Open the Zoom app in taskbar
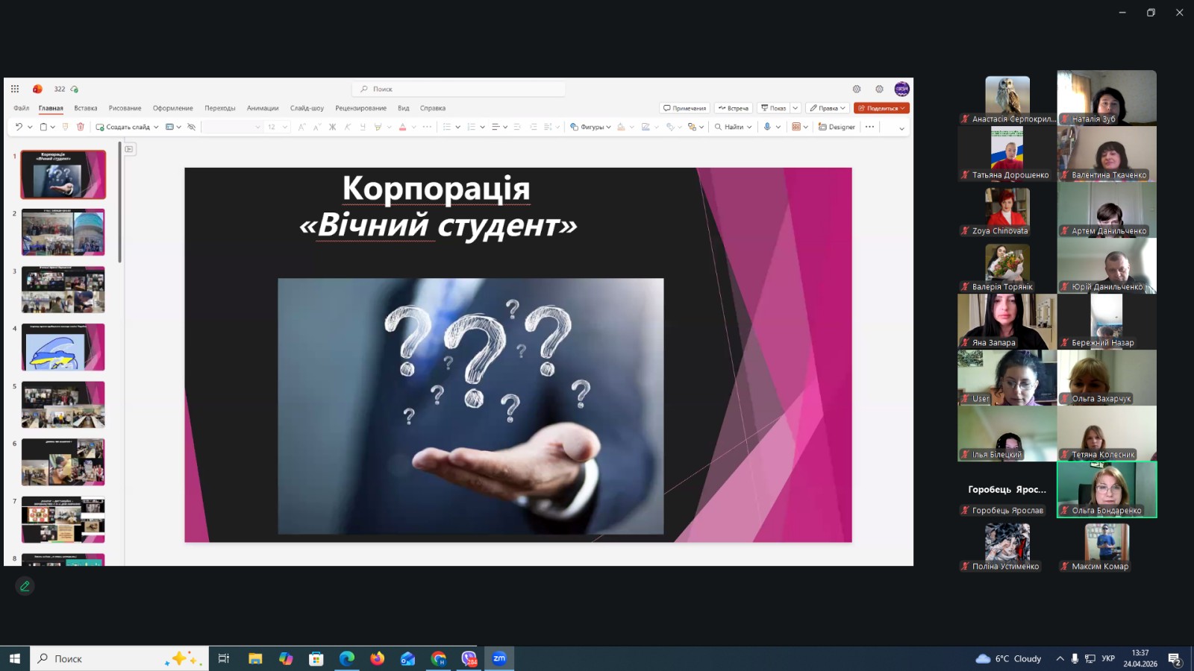This screenshot has width=1194, height=671. 499,658
